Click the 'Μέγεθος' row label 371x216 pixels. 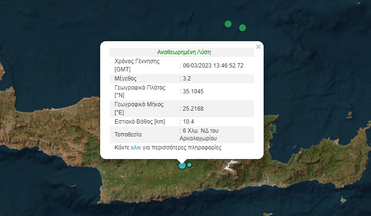coord(126,79)
